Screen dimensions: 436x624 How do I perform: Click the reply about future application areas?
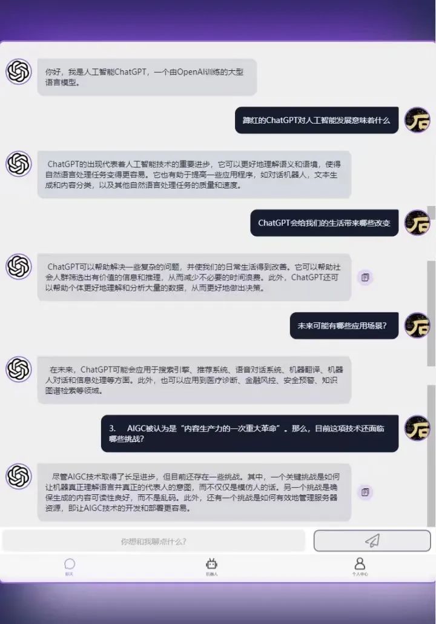tap(194, 380)
